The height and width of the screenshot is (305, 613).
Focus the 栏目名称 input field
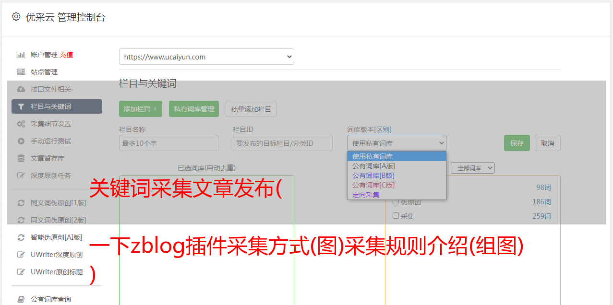(x=168, y=143)
